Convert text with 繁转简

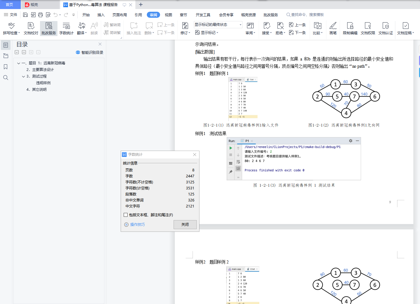coord(112,25)
